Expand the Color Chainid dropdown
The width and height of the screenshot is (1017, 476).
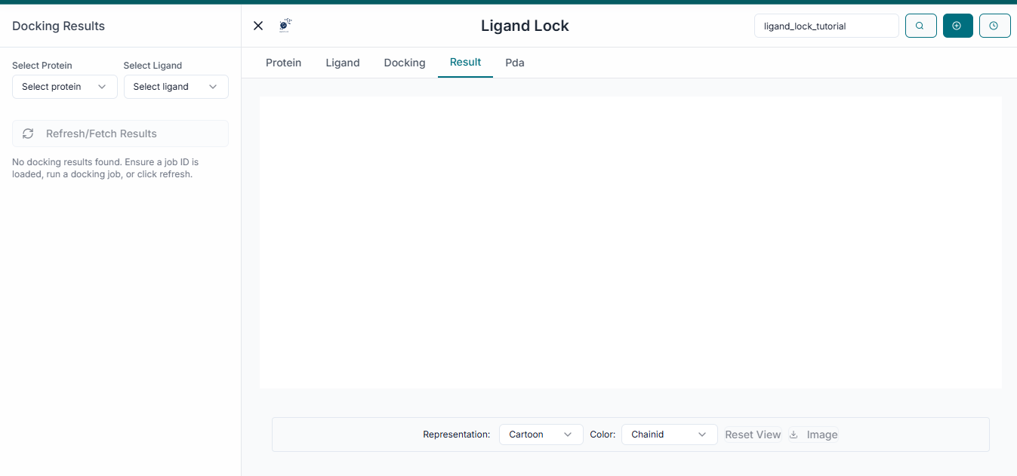click(669, 435)
